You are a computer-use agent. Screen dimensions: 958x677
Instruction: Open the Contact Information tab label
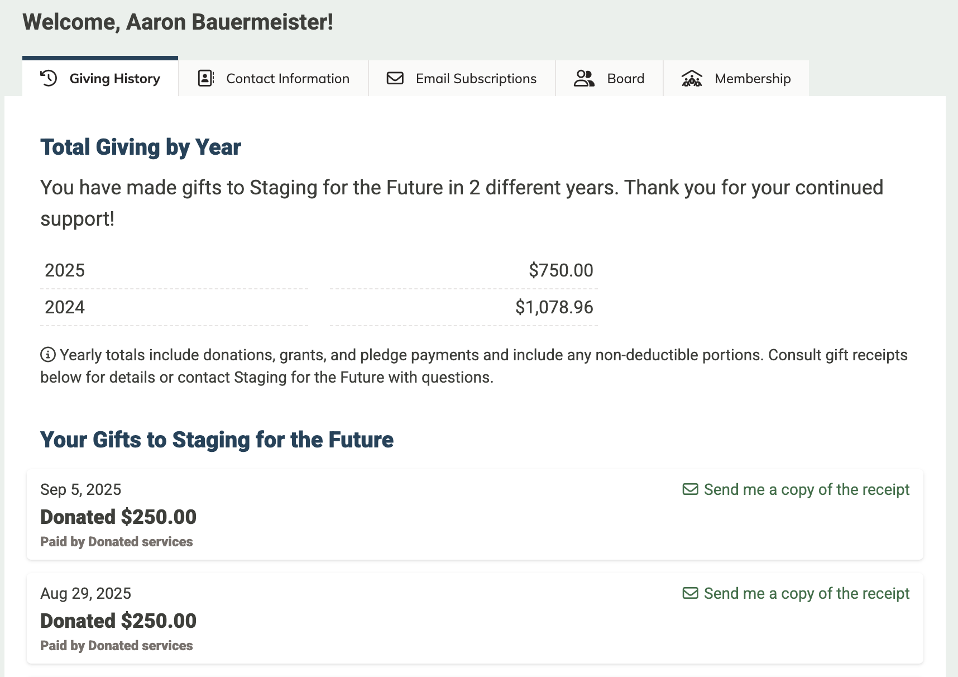[x=288, y=79]
